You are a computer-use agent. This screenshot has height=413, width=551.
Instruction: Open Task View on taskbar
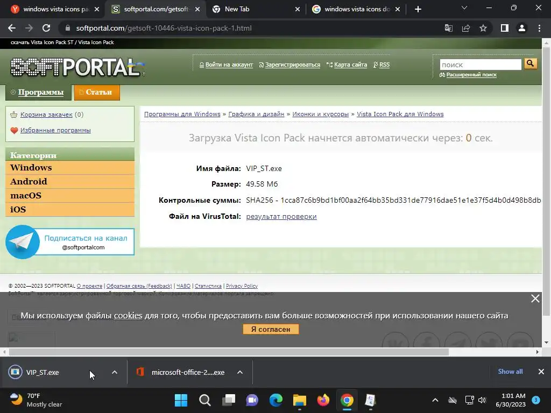click(x=229, y=400)
